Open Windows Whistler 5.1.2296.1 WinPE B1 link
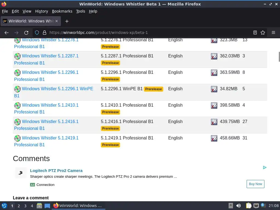 (54, 92)
